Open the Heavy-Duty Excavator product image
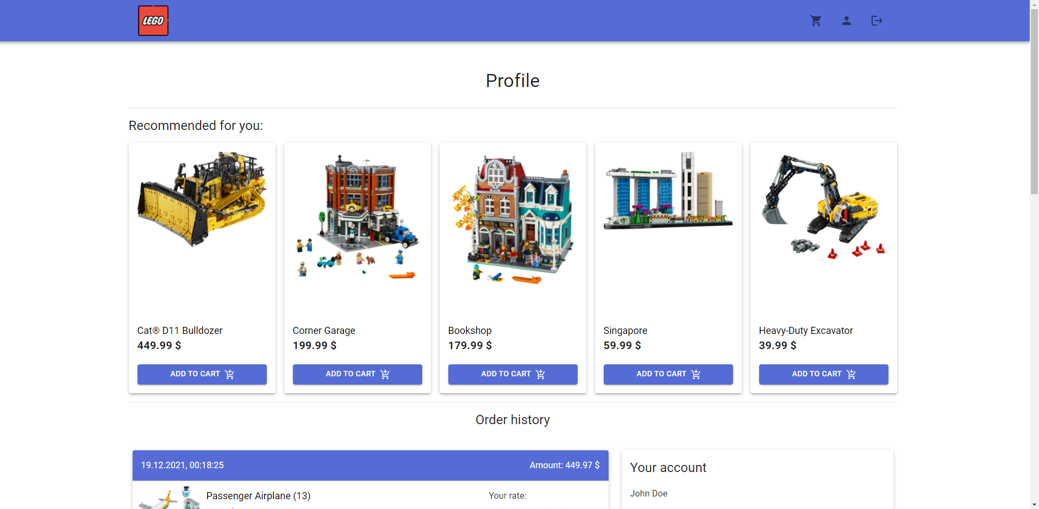This screenshot has width=1039, height=509. click(824, 207)
